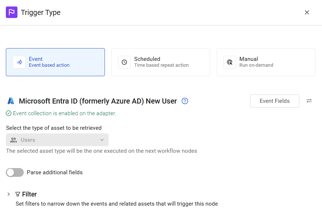Select the Manual run on-demand card
This screenshot has width=322, height=214.
click(266, 62)
